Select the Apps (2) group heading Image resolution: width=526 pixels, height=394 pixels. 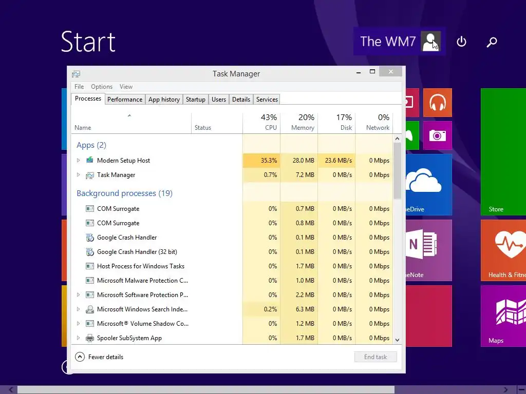pyautogui.click(x=91, y=145)
